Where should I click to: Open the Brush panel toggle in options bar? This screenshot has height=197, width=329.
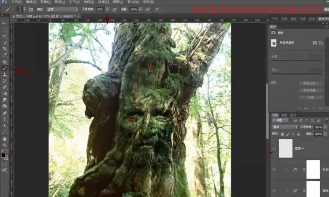coord(31,9)
